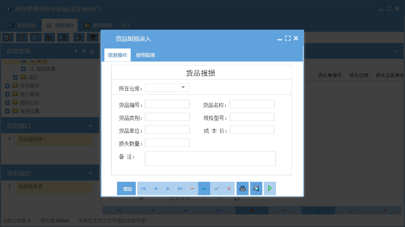Click inside the 货品编号 input field
The width and height of the screenshot is (405, 227).
point(167,104)
